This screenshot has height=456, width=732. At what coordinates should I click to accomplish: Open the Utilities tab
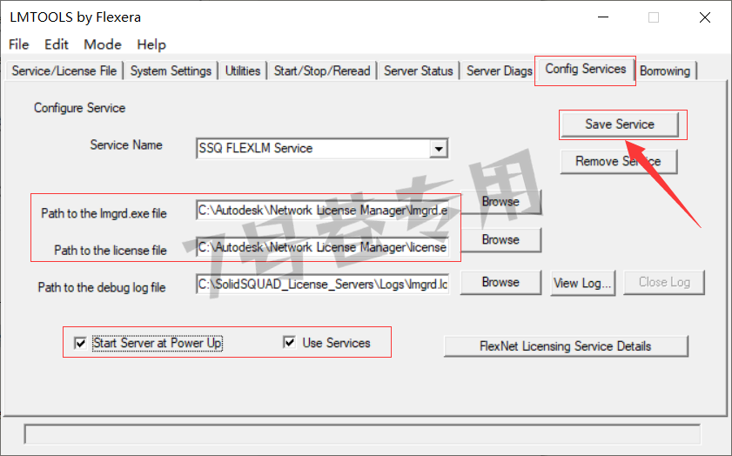coord(243,71)
